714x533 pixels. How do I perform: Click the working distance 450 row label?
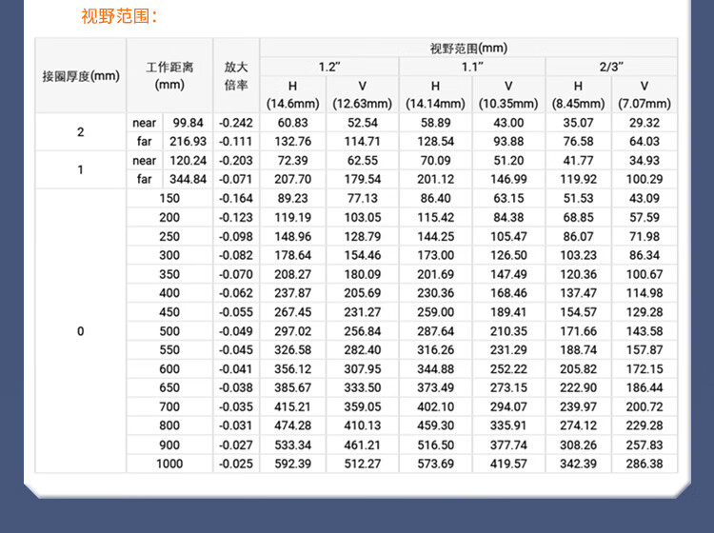click(169, 312)
